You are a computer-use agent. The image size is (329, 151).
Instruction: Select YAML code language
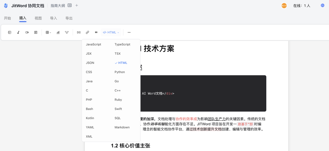[90, 127]
